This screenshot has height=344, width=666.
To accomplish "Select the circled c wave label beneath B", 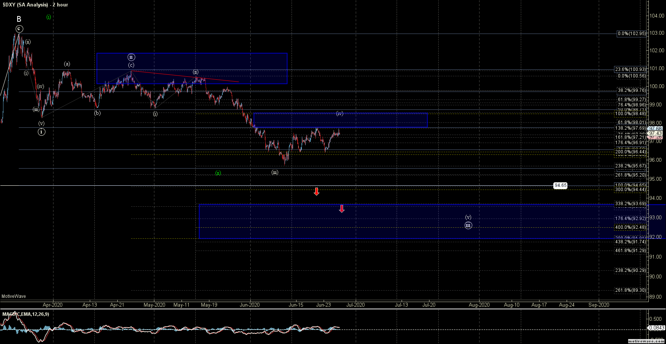I will point(19,29).
